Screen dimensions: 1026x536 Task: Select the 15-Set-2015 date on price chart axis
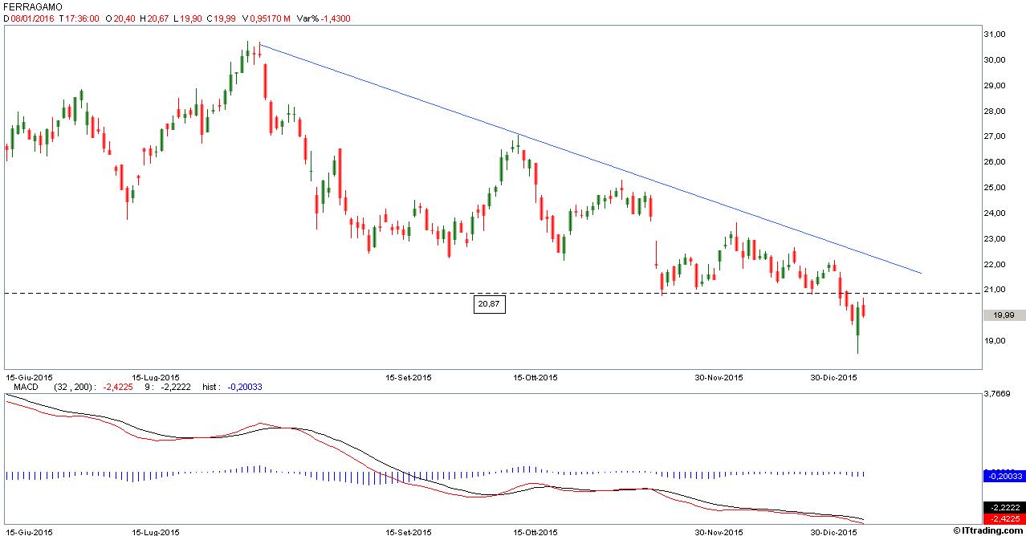409,376
